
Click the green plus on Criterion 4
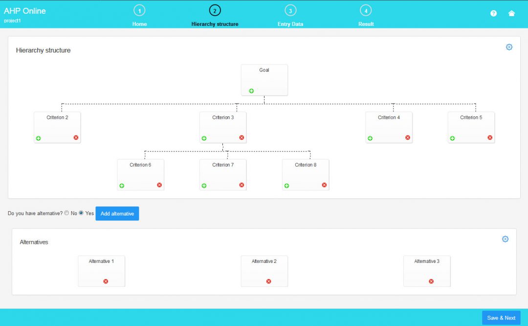click(370, 138)
